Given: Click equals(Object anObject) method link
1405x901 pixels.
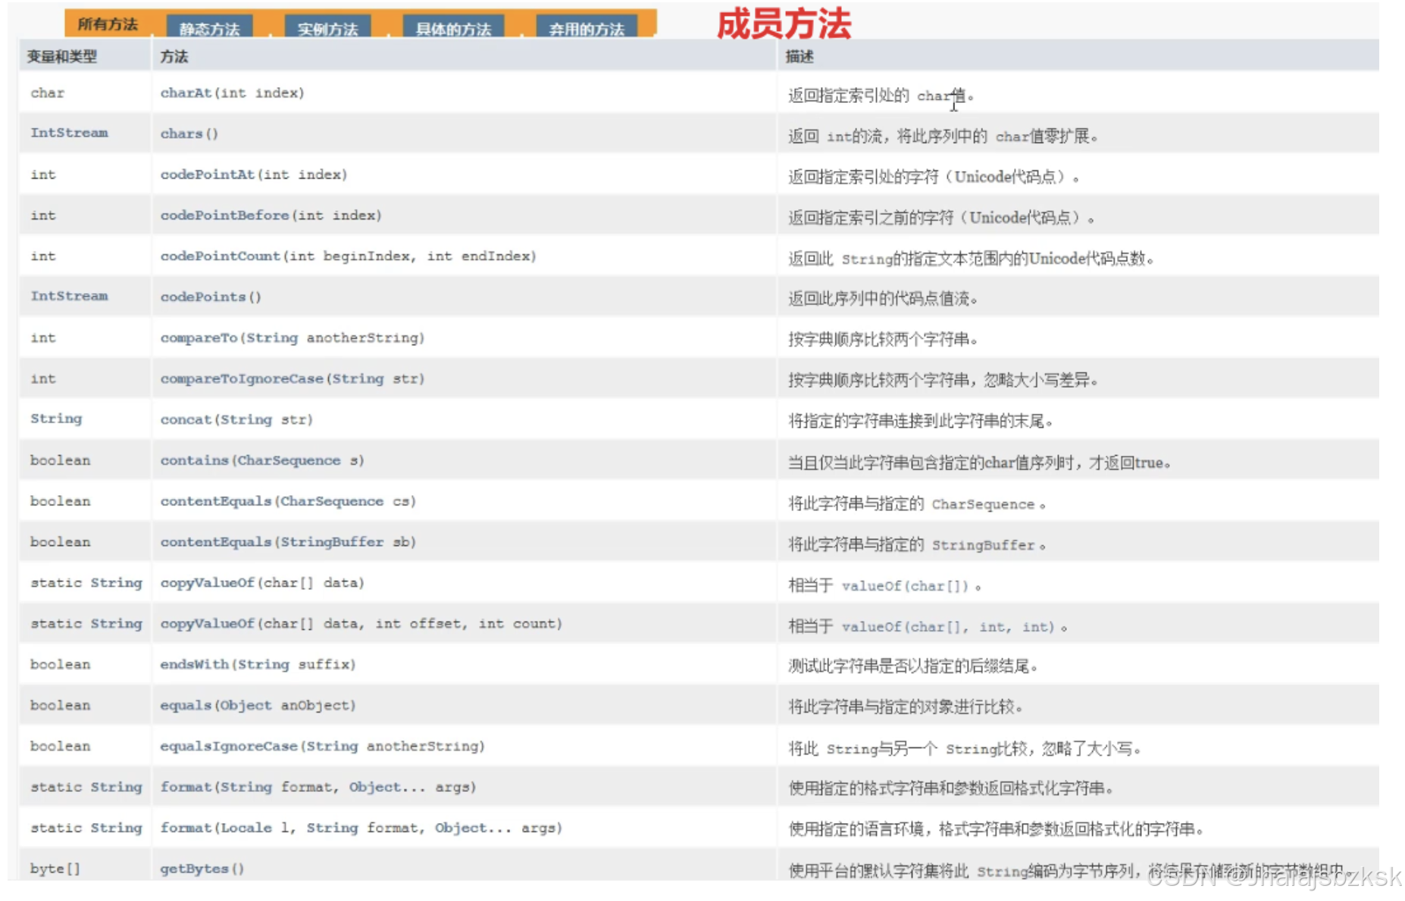Looking at the screenshot, I should [x=258, y=706].
